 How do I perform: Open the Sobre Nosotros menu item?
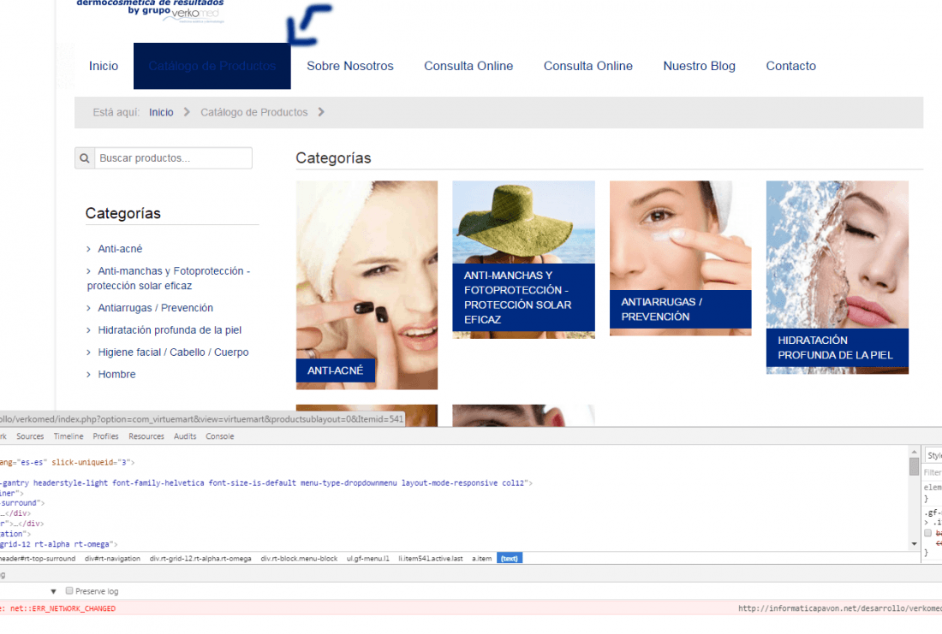350,66
